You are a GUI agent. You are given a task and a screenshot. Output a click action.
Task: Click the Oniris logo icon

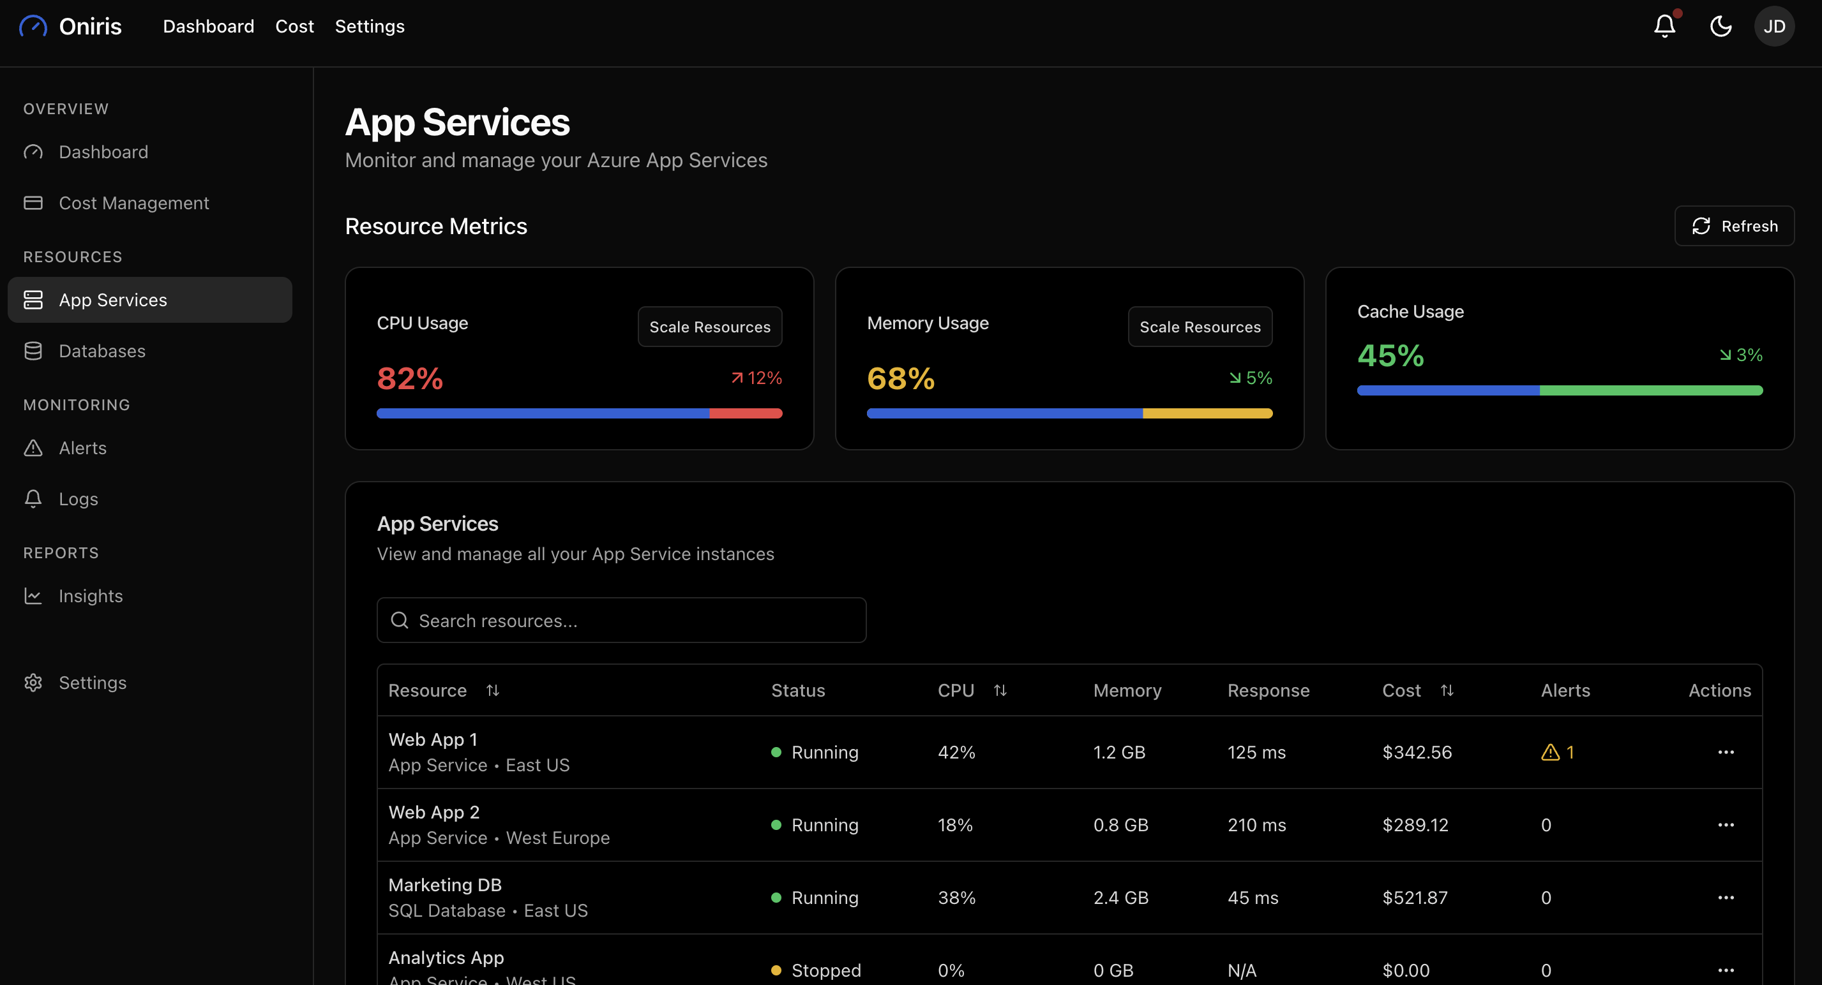[33, 26]
